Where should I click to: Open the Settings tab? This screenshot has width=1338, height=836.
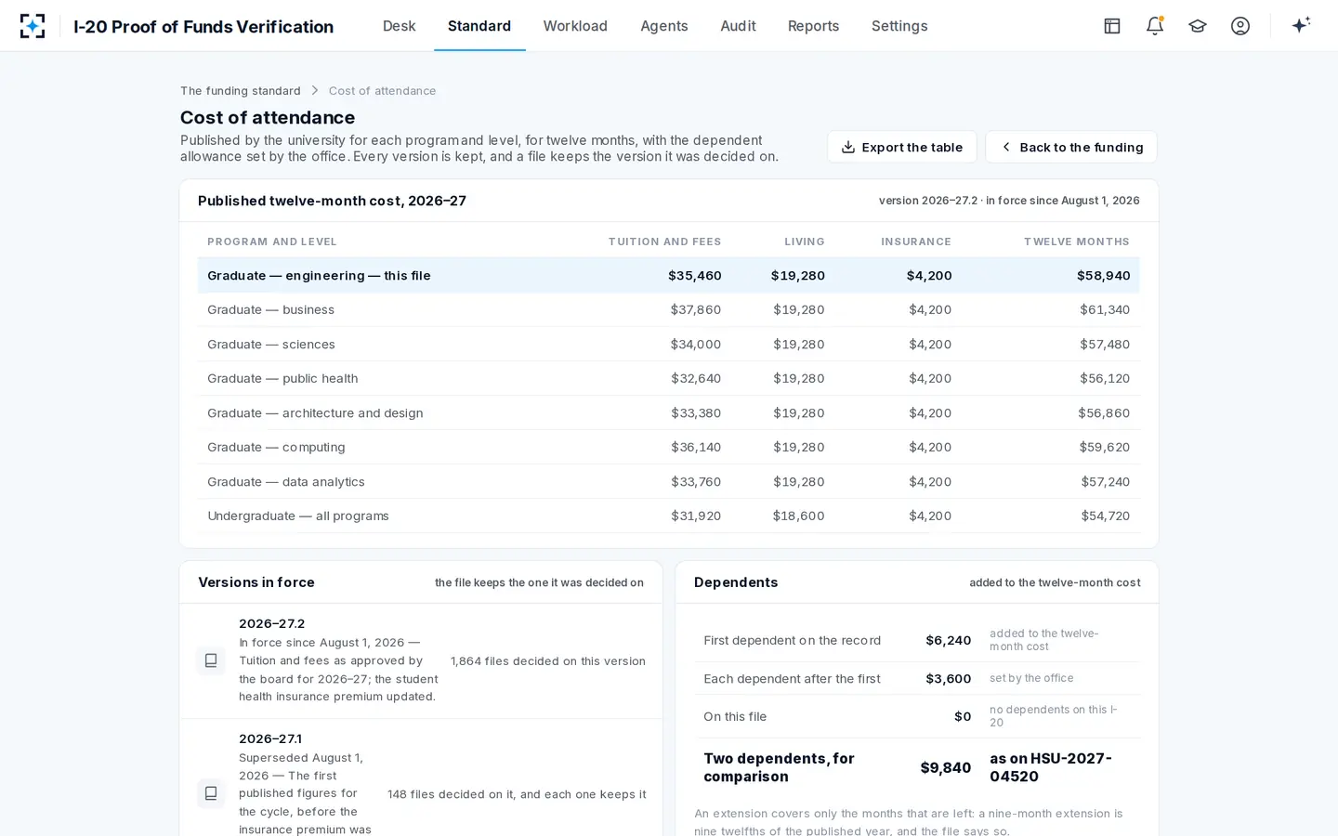(899, 26)
